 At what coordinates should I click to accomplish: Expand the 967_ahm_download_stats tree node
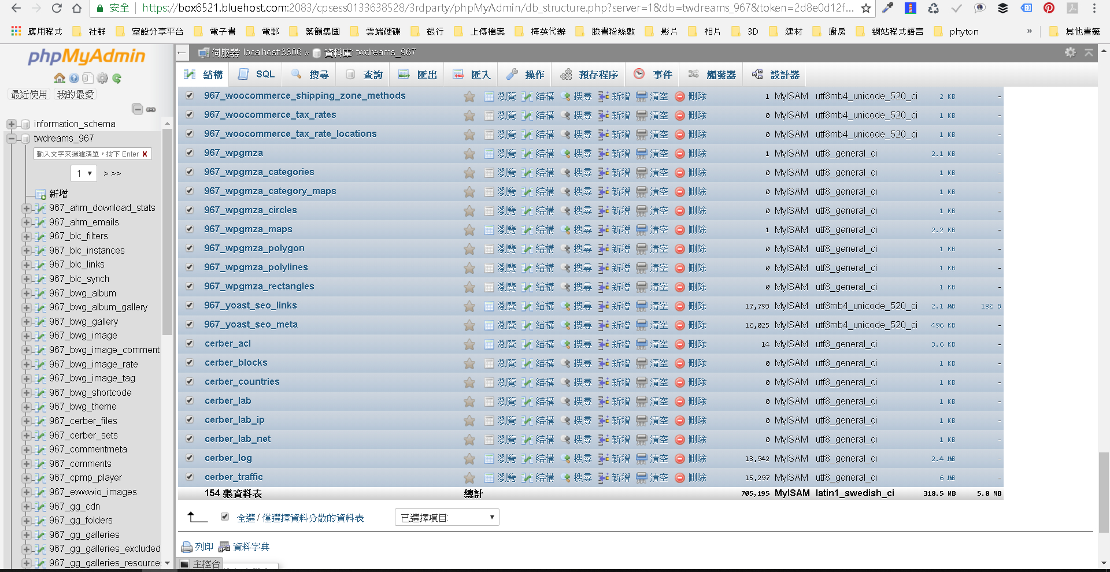coord(26,208)
